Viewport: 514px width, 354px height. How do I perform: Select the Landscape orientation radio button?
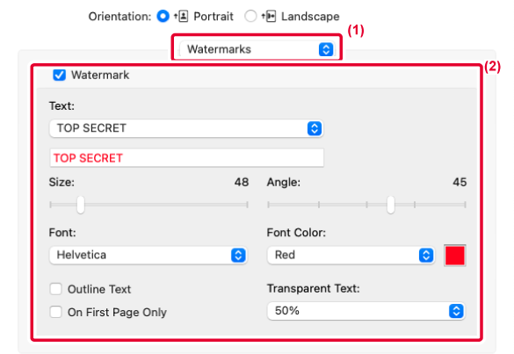(250, 16)
